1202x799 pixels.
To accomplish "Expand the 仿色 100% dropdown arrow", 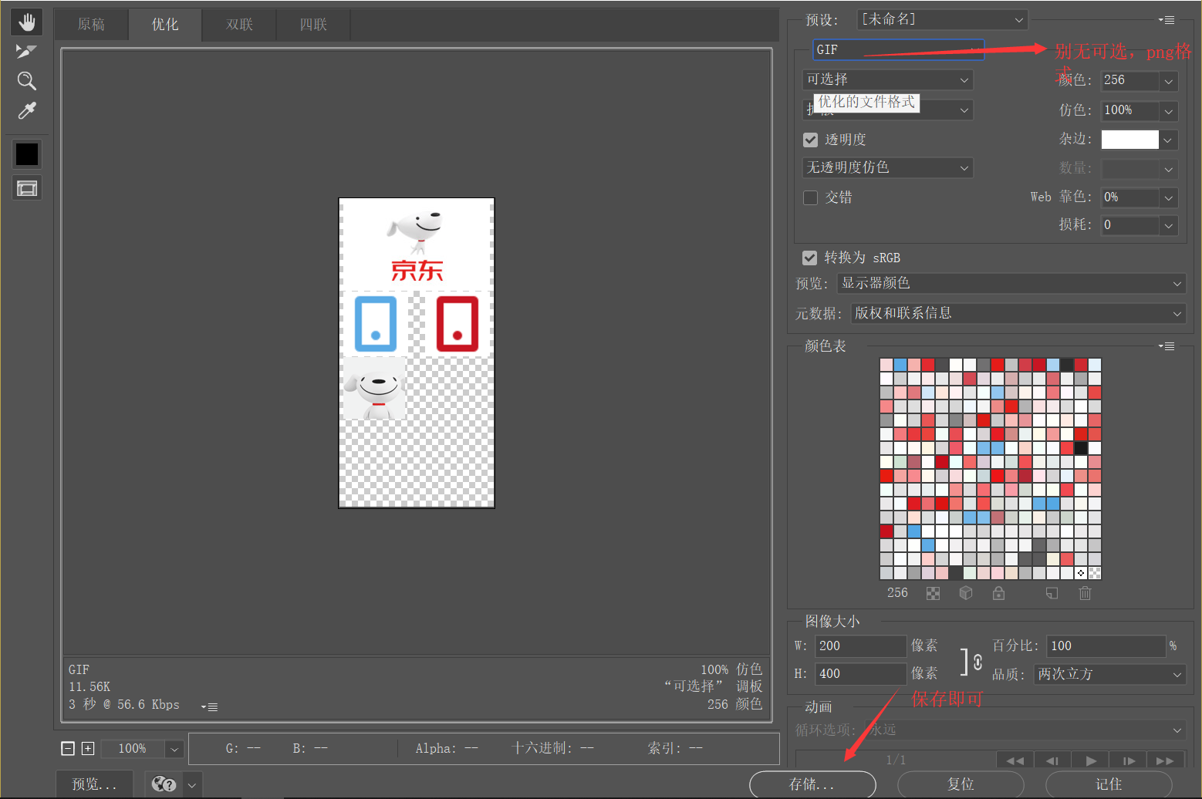I will (1169, 110).
